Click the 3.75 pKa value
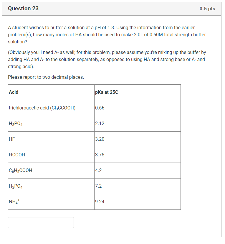The image size is (225, 244). coord(100,155)
